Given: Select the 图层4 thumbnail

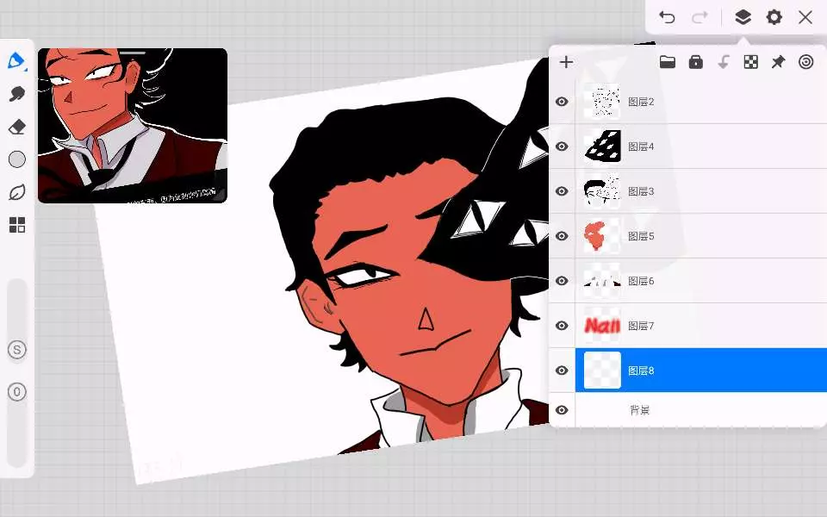Looking at the screenshot, I should coord(602,146).
